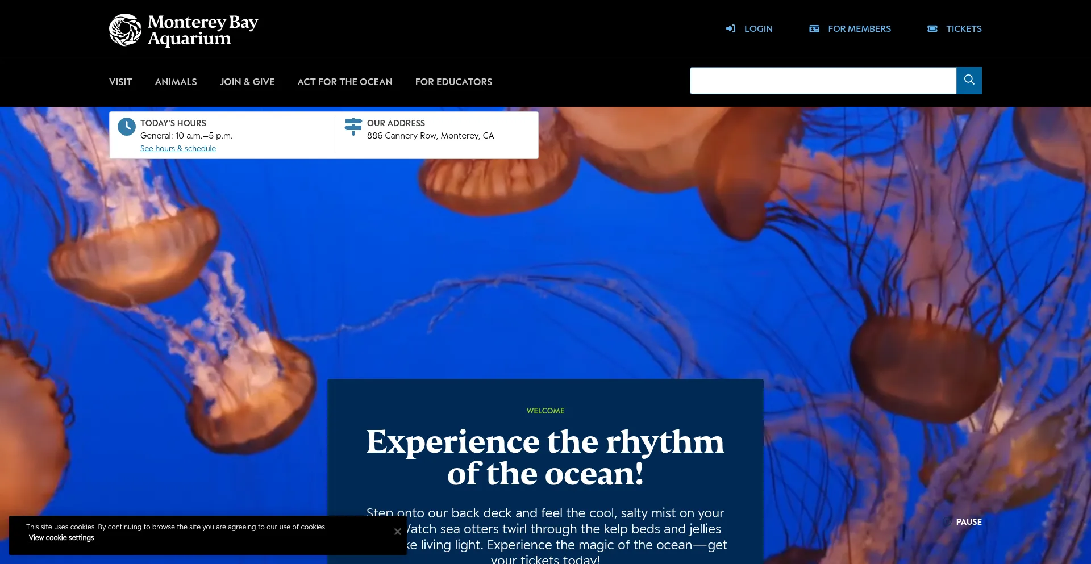
Task: Expand the For Educators menu
Action: [x=454, y=82]
